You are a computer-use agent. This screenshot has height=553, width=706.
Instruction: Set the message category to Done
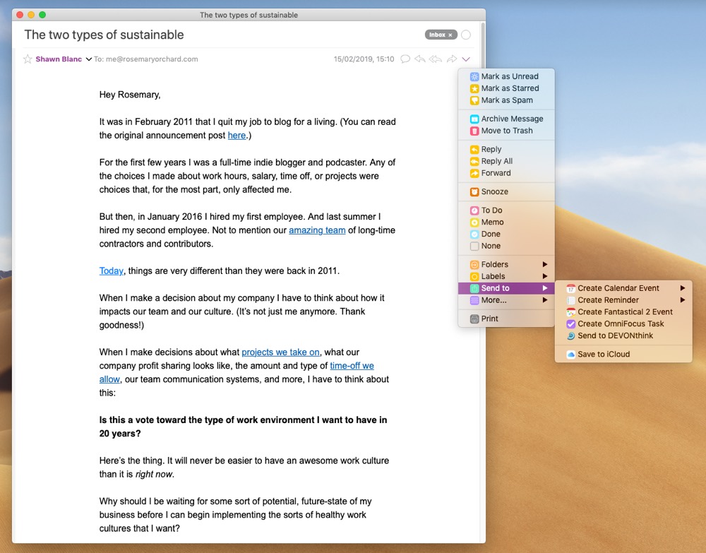click(506, 234)
